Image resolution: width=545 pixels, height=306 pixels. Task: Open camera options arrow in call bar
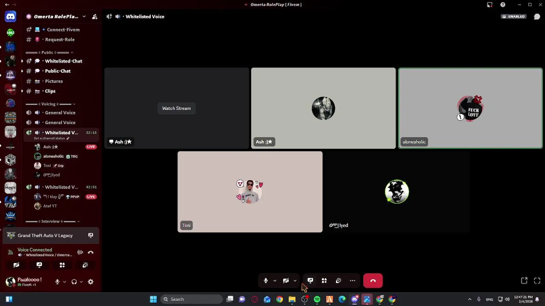tap(295, 280)
